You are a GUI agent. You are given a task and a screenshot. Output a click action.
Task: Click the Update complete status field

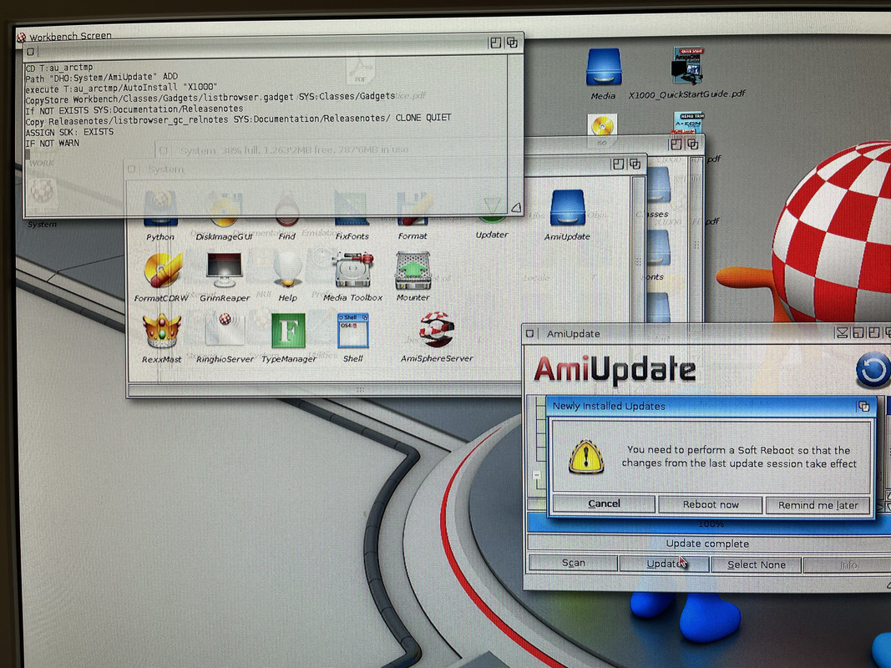(x=708, y=544)
